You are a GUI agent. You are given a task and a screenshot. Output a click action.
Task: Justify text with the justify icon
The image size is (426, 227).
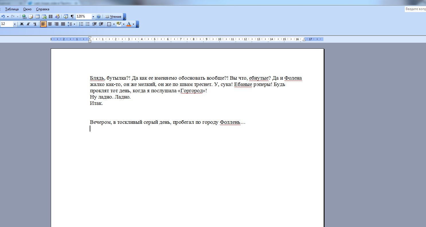pos(63,24)
